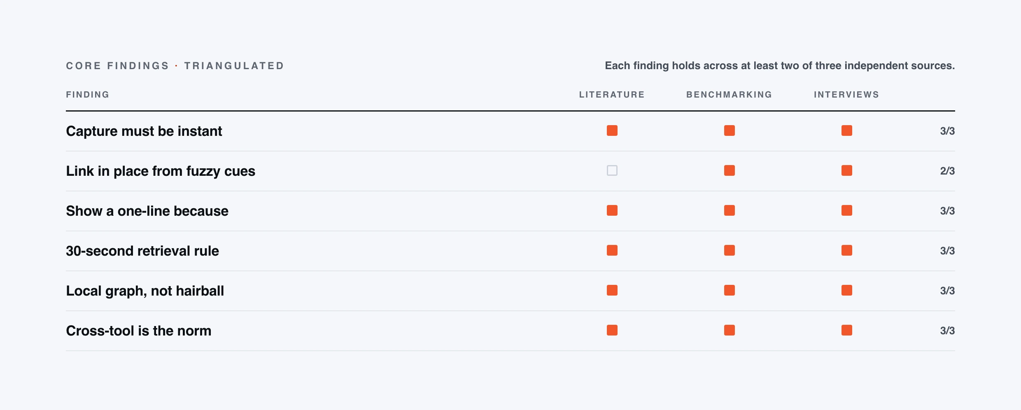The width and height of the screenshot is (1021, 410).
Task: Click Literature marker for 30-second retrieval rule
Action: click(612, 250)
